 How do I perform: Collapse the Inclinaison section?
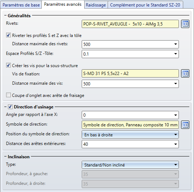[5, 156]
